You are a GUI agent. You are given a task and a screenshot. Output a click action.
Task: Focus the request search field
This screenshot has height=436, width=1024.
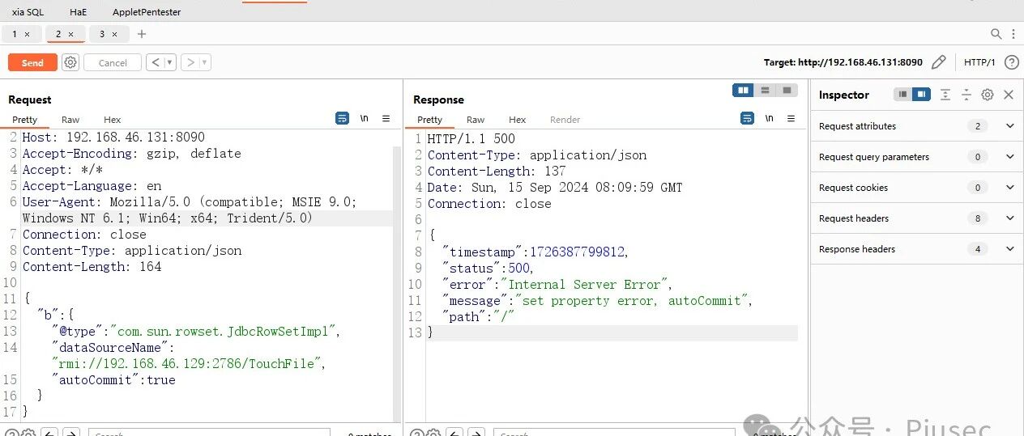(x=209, y=433)
